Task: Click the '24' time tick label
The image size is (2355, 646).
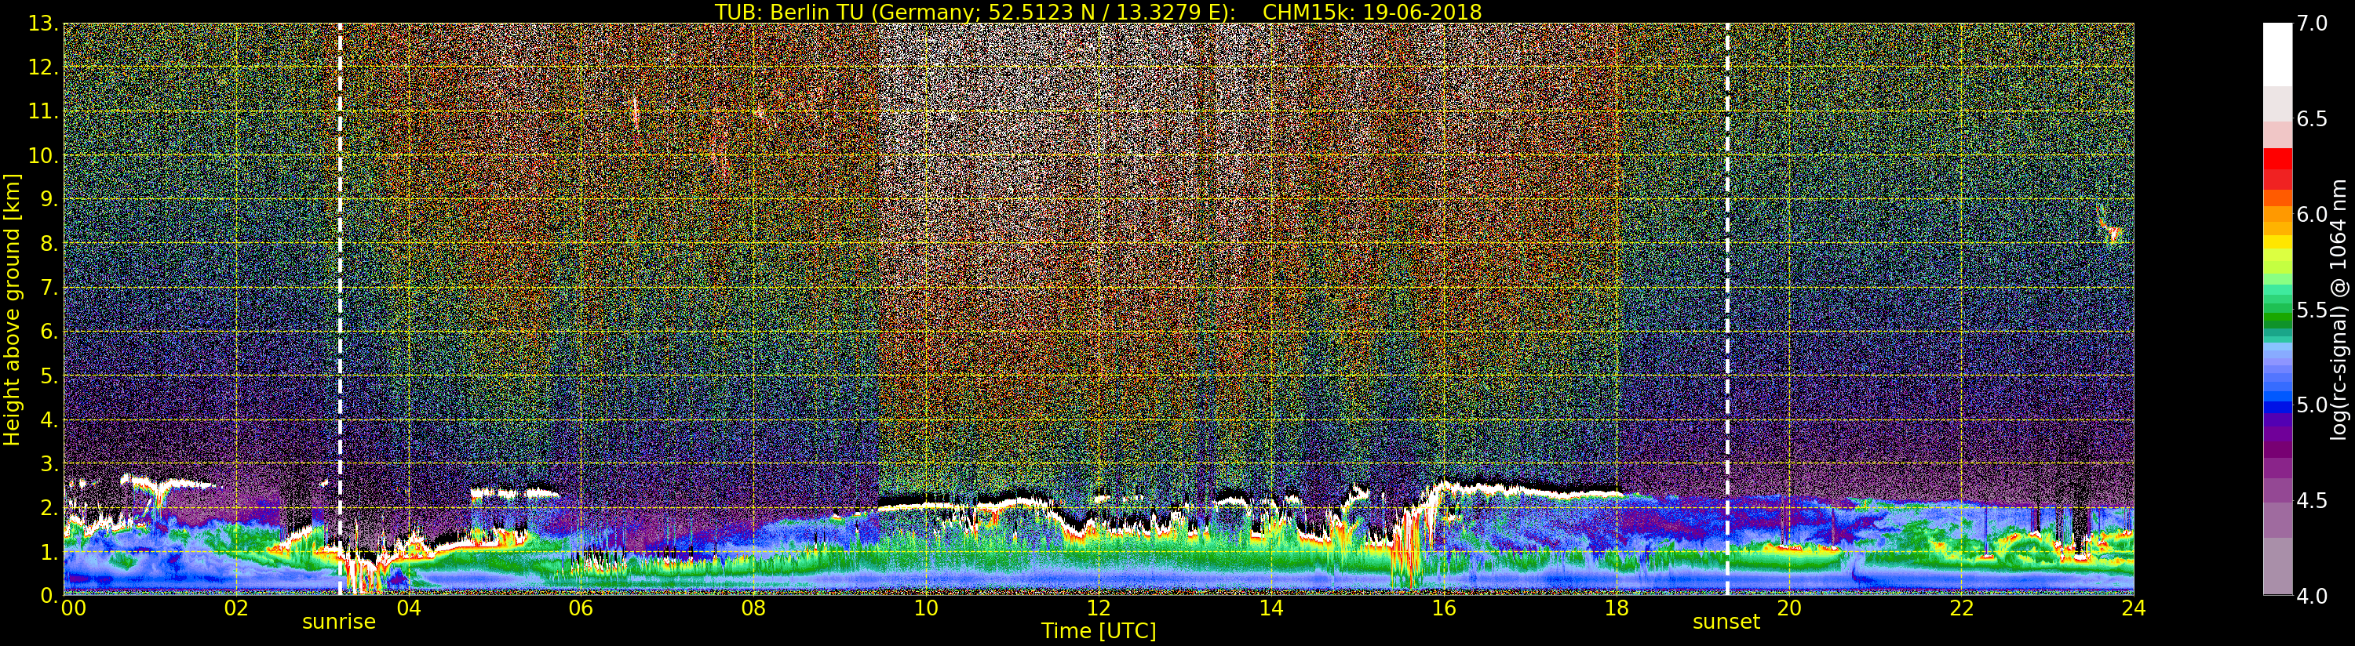Action: click(x=2134, y=608)
